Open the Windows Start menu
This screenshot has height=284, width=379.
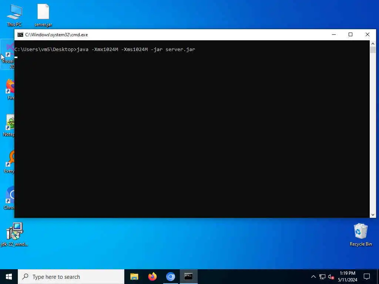[9, 277]
